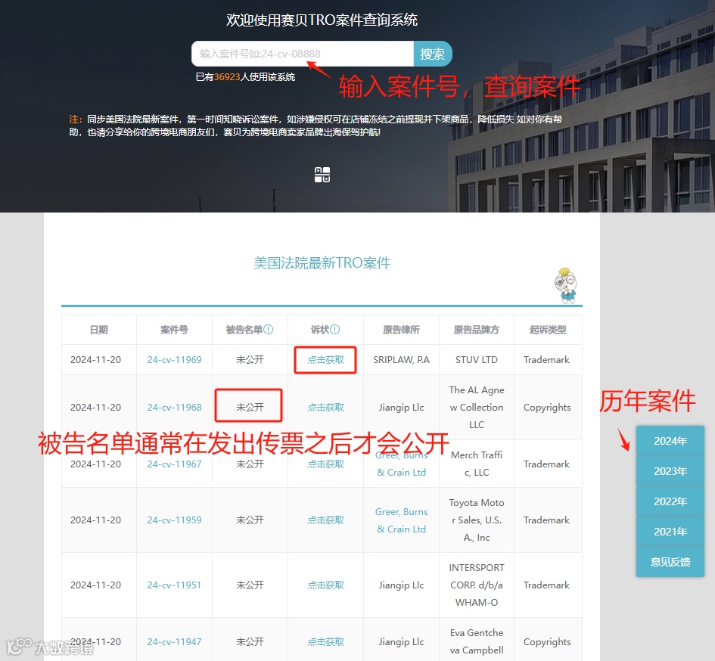Click 点击获取 for case 24-cv-11947
Viewport: 715px width, 661px height.
(x=325, y=641)
